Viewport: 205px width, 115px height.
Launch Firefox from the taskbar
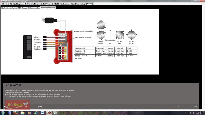click(x=16, y=113)
